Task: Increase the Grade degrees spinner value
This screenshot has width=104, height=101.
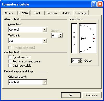Action: coord(80,60)
